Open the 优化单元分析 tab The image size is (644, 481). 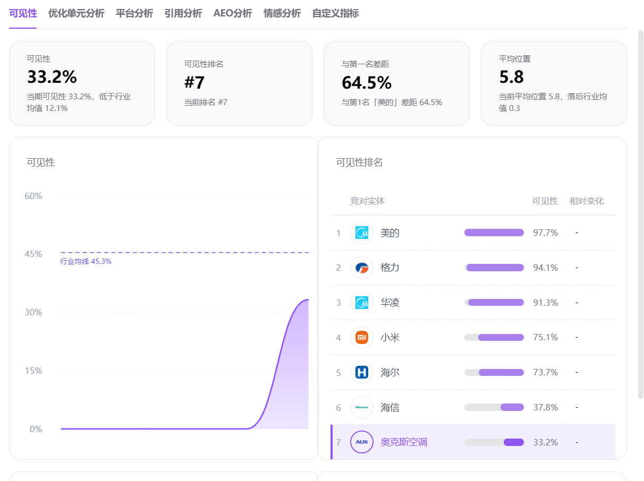point(77,13)
